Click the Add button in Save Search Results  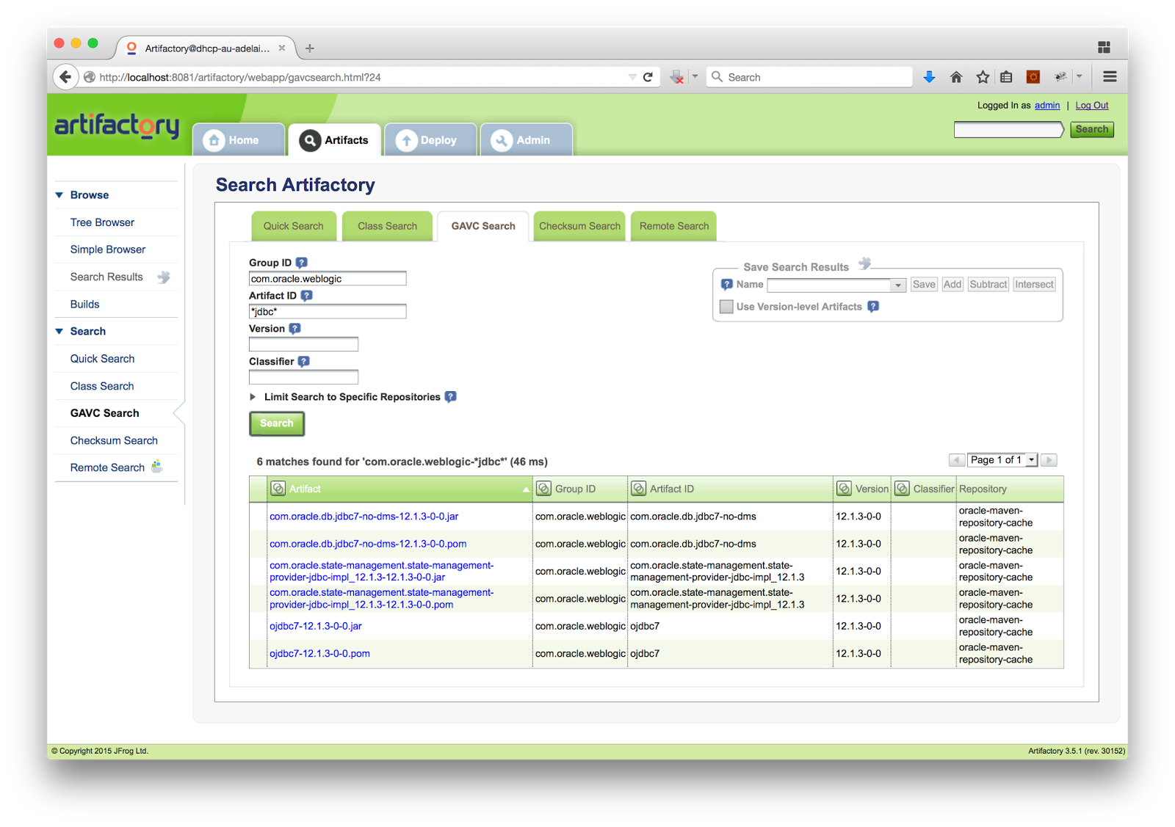point(952,285)
